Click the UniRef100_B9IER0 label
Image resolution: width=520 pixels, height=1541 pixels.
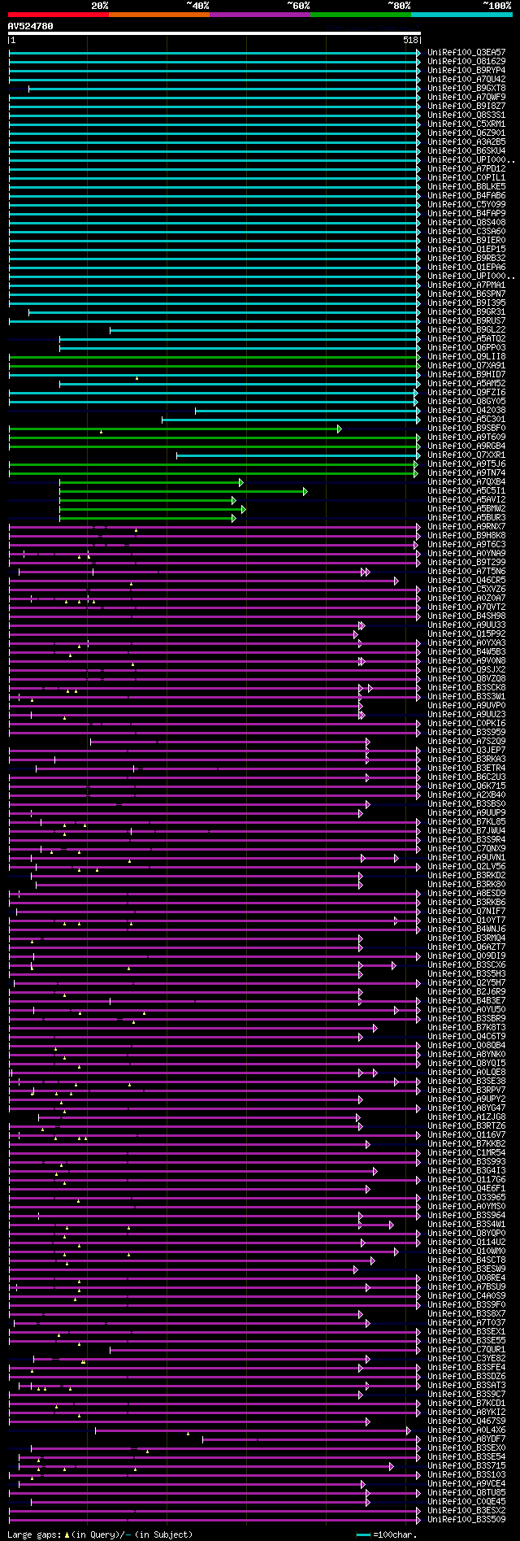(466, 241)
